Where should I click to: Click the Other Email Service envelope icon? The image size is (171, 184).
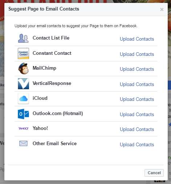click(23, 143)
